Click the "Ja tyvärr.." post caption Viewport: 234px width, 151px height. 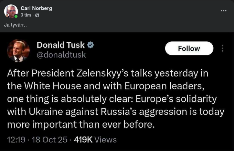pyautogui.click(x=13, y=25)
